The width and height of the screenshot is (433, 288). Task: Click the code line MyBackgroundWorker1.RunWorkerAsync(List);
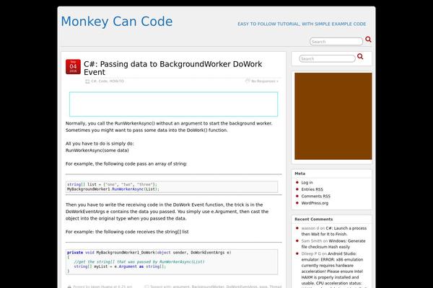[x=113, y=189]
